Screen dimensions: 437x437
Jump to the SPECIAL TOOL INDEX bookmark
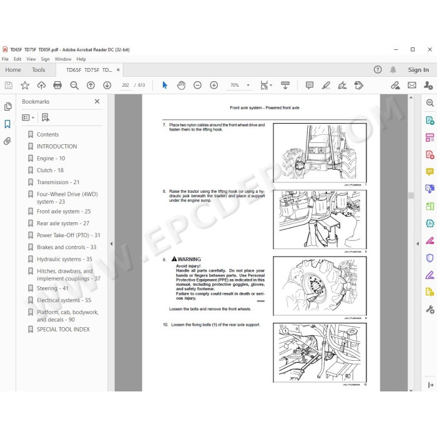click(63, 330)
